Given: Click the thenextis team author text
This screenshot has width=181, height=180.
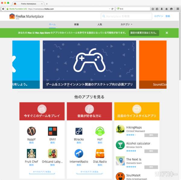Looking at the screenshot, I should 134,163.
